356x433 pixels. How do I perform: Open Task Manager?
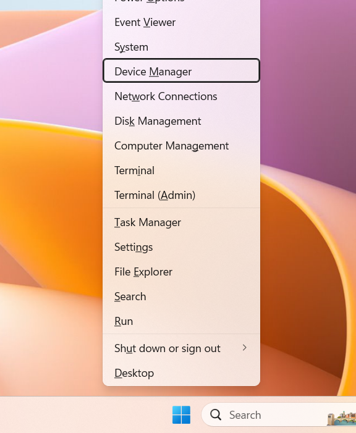tap(181, 222)
